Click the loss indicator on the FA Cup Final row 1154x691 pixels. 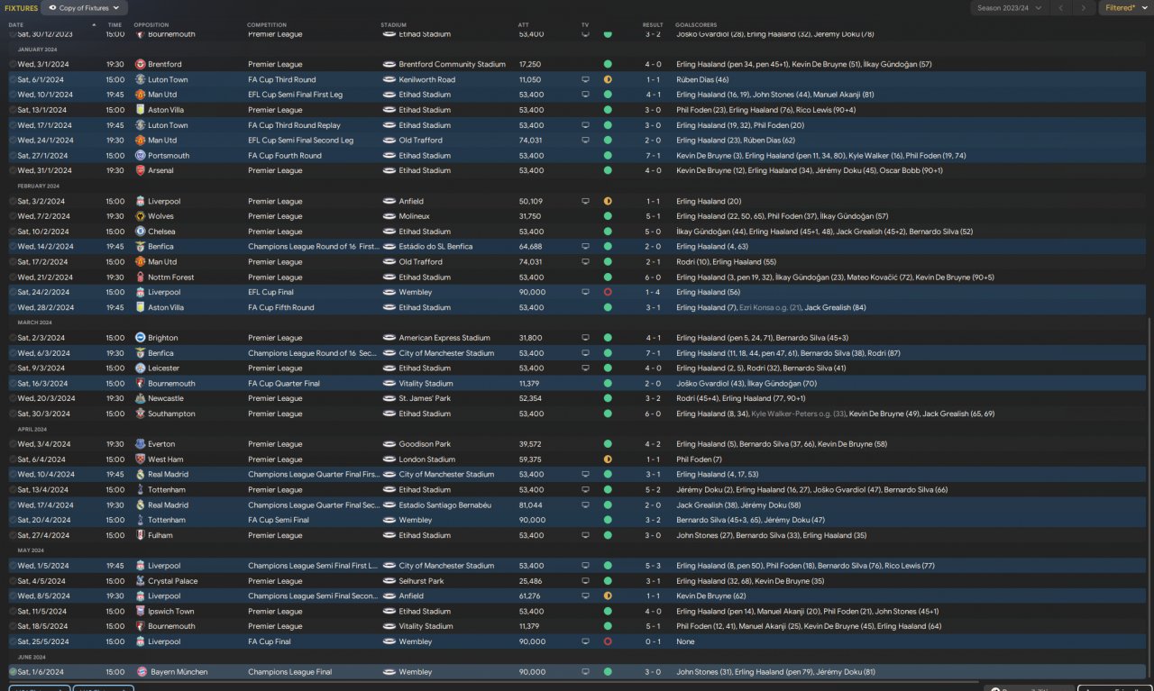click(x=608, y=641)
